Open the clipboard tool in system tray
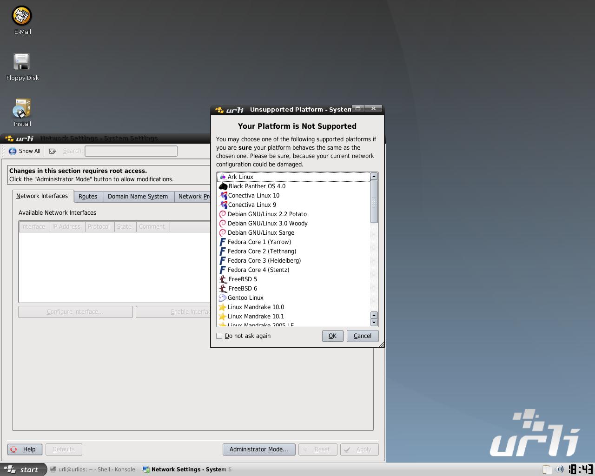 coord(547,469)
